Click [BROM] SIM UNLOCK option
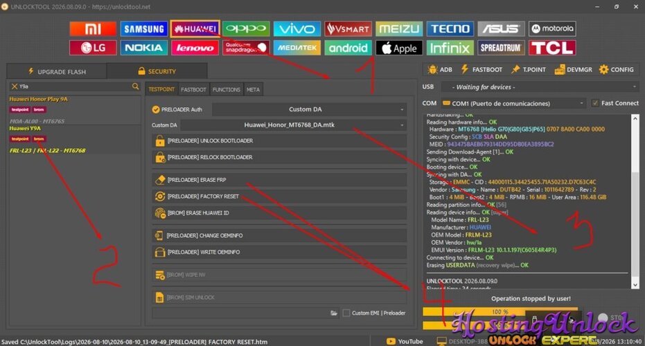645x346 pixels. click(x=279, y=297)
